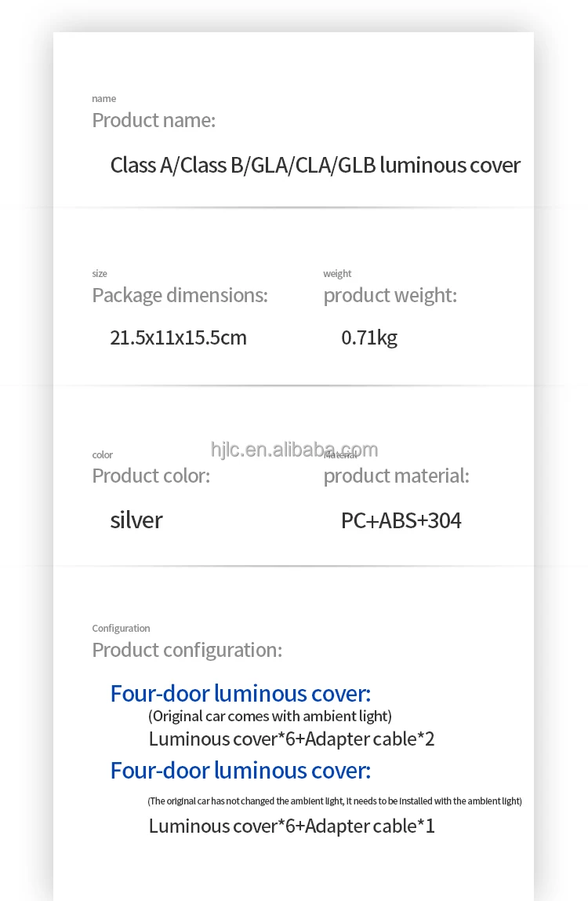Click the 21.5x11x15.5cm dimension value
This screenshot has width=588, height=901.
click(178, 338)
